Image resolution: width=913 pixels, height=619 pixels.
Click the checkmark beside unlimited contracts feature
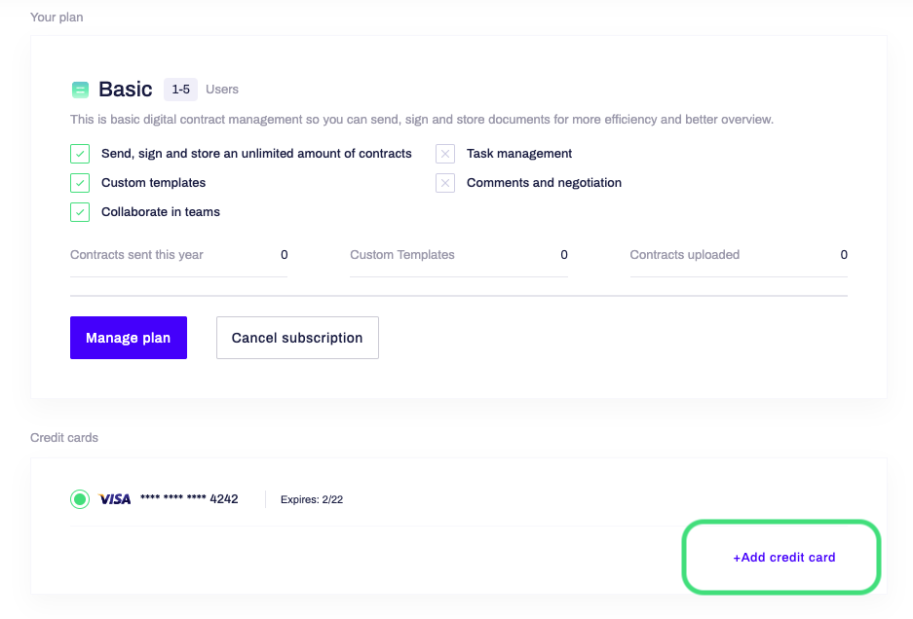coord(80,154)
